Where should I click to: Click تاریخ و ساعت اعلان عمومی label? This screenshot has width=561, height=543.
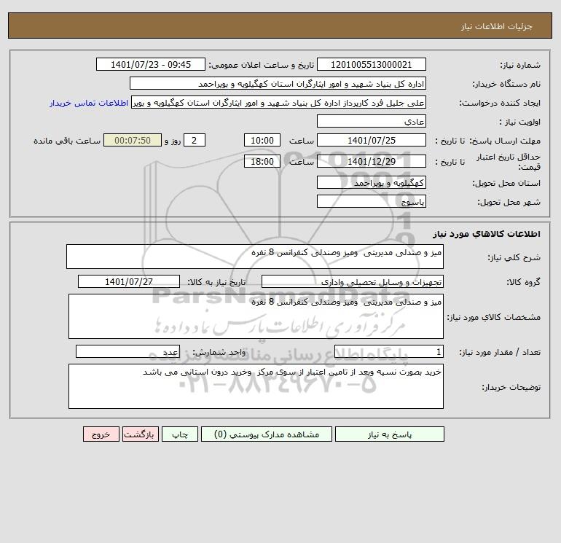[x=261, y=65]
